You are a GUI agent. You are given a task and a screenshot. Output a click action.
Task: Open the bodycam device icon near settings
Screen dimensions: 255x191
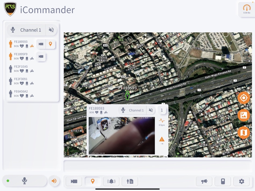(223, 181)
